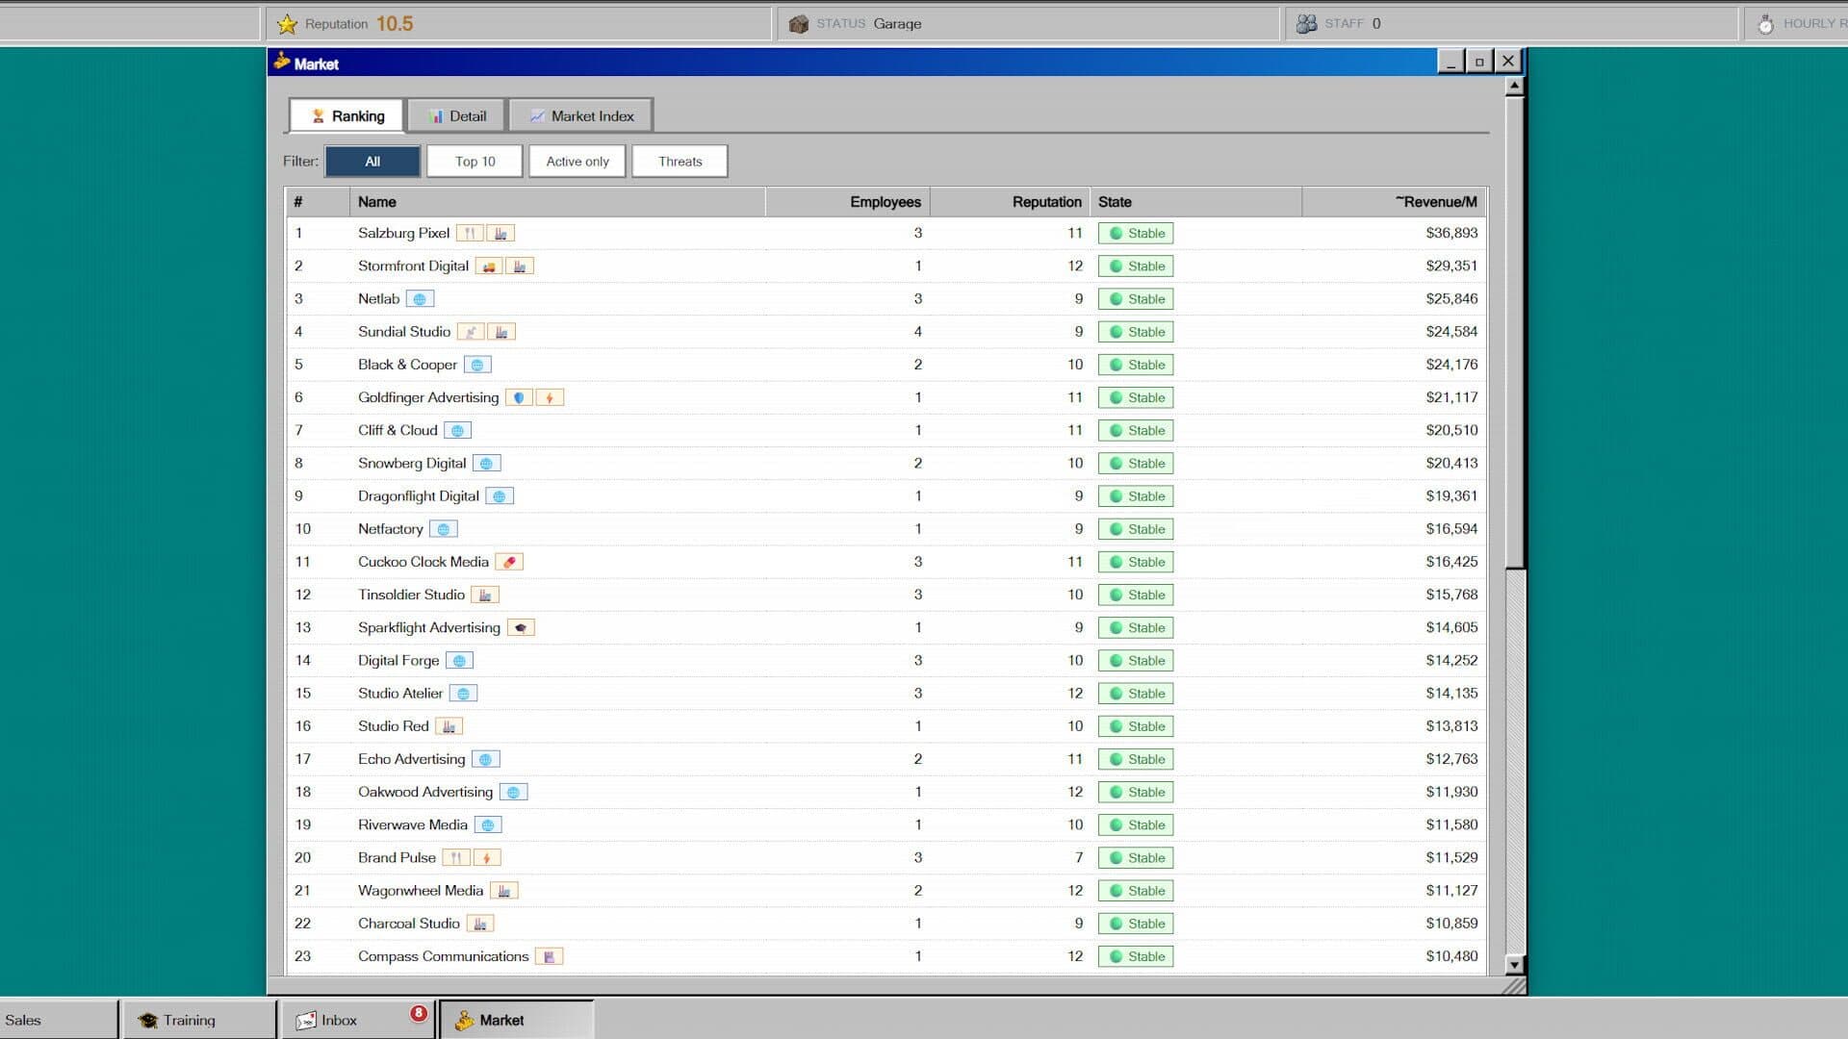Click the shield badge next to Goldfinger Advertising
The image size is (1848, 1039).
(519, 397)
